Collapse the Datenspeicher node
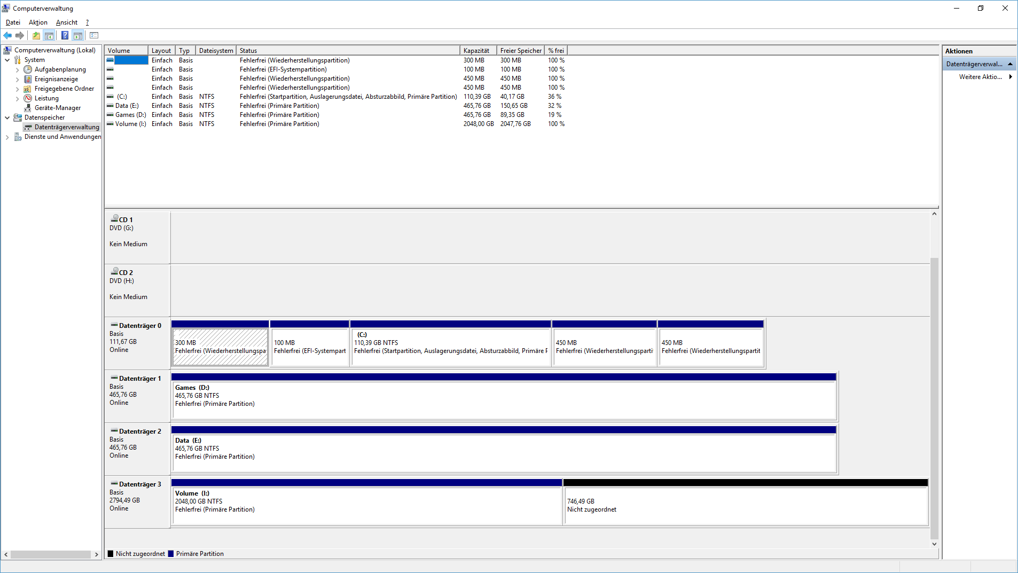This screenshot has height=573, width=1018. (7, 117)
